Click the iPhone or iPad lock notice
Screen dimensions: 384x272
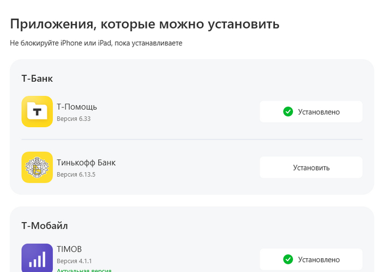click(96, 43)
